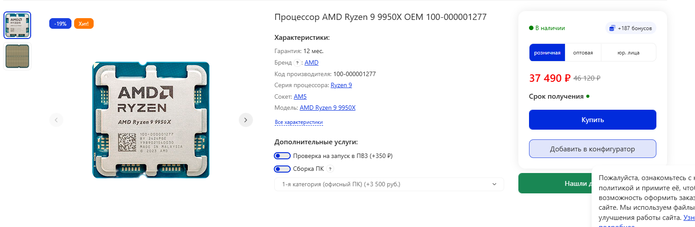Toggle Проверка на запуск в ПВЗ
This screenshot has height=227, width=695.
pos(282,156)
